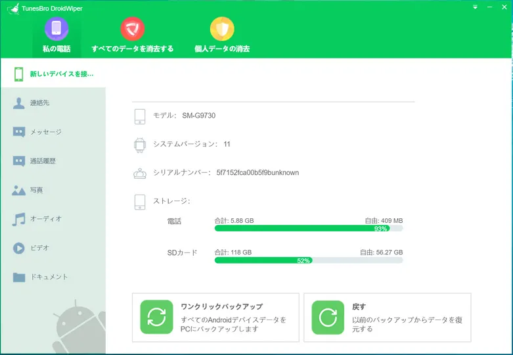Screen dimensions: 513x355
Task: Click the ドキュメント folder icon
Action: tap(18, 277)
